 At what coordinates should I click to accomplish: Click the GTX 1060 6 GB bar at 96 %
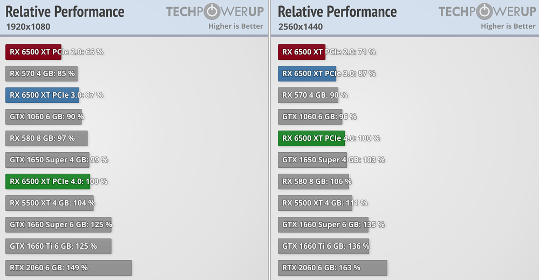(310, 117)
